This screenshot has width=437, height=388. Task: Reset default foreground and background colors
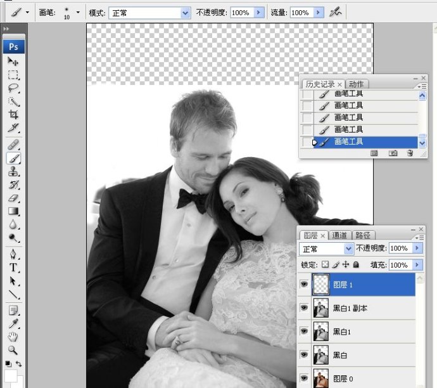click(8, 364)
